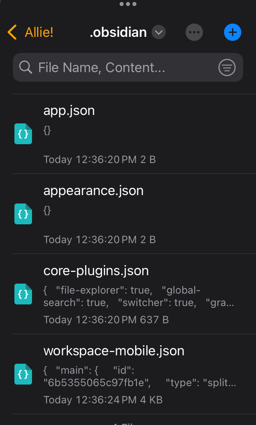Tap the 'Today 12:36:24 PM 4 KB' details
This screenshot has width=256, height=425.
(103, 400)
